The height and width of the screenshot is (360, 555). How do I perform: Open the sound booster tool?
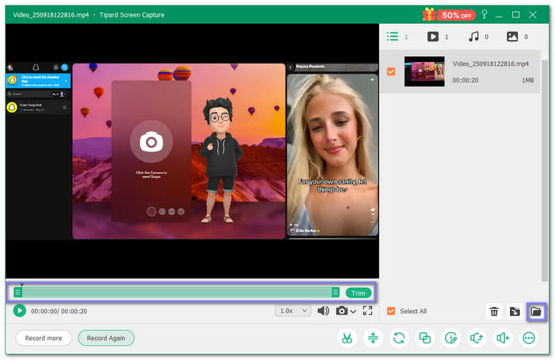click(x=503, y=338)
